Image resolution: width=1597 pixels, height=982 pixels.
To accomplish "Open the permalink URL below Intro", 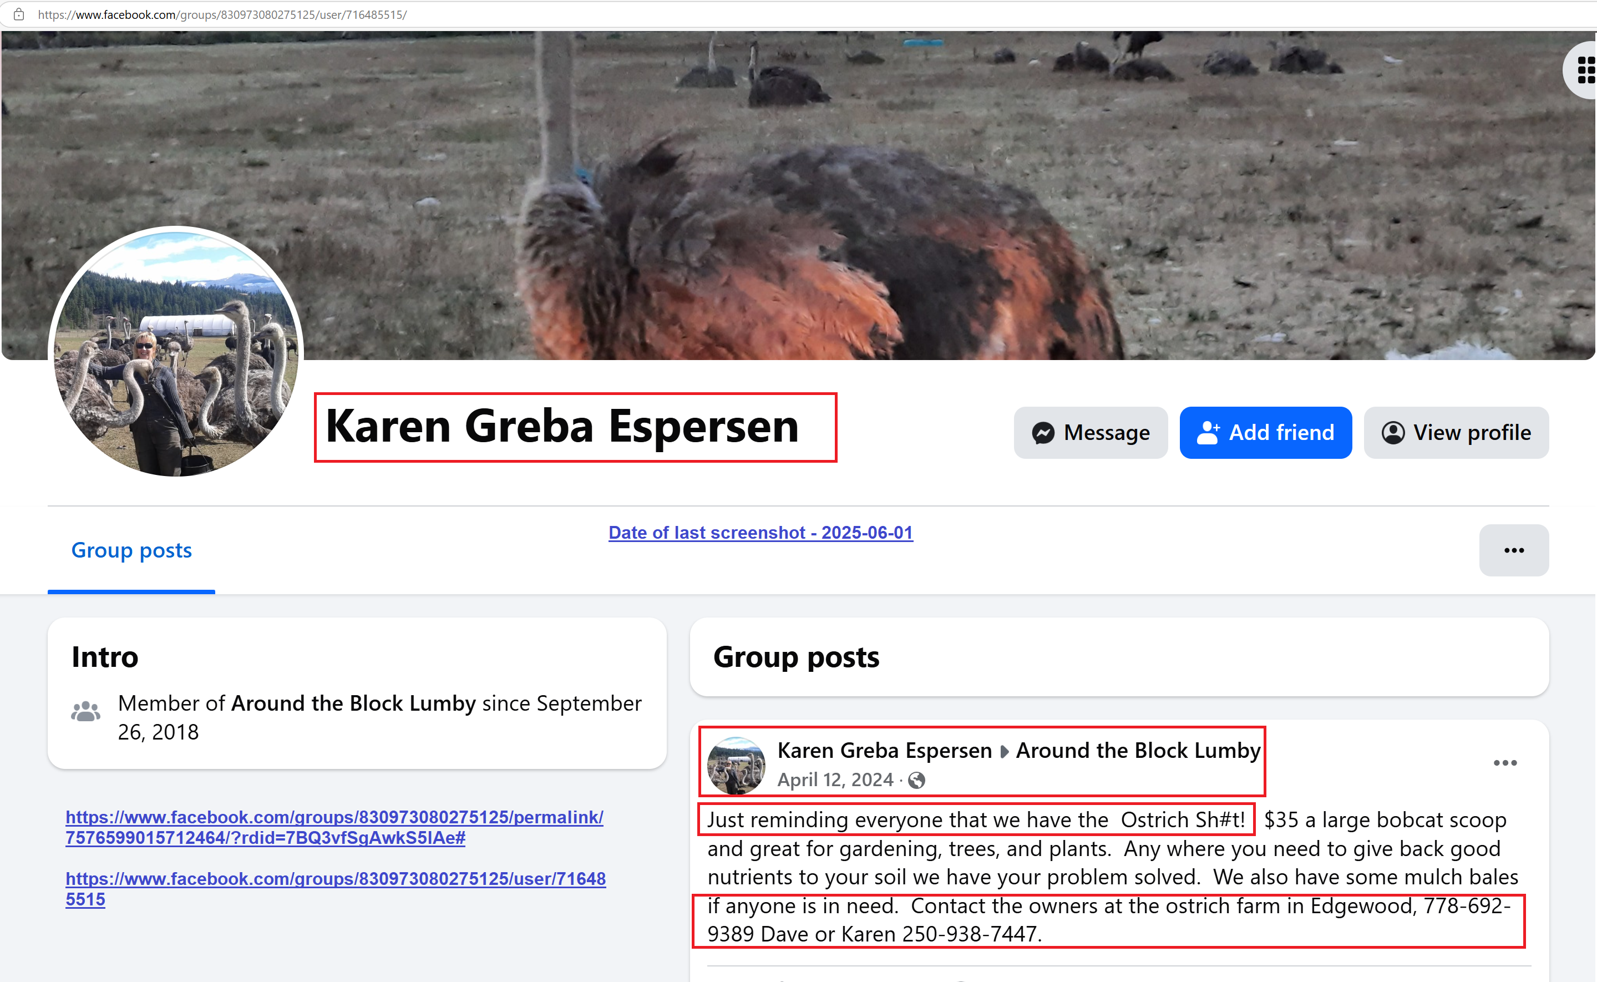I will pyautogui.click(x=334, y=827).
